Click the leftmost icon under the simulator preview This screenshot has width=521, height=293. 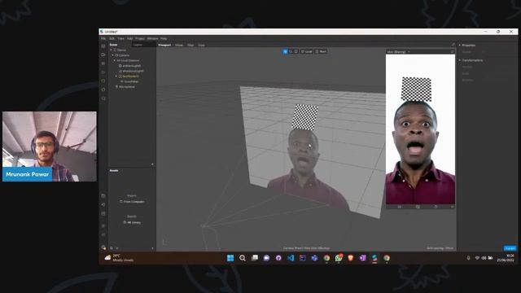pos(400,207)
